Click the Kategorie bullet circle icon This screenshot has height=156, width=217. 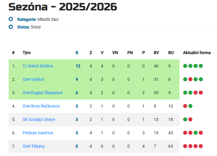[x=11, y=19]
